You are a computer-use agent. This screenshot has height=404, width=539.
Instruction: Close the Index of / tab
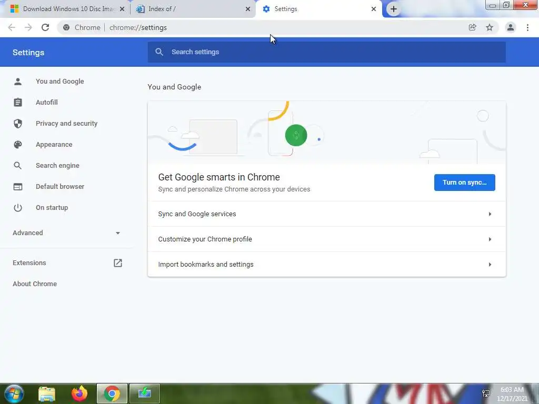(248, 9)
